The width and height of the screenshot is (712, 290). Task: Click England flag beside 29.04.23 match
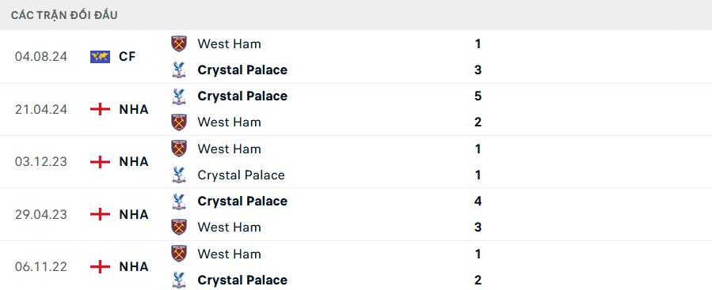pyautogui.click(x=100, y=214)
